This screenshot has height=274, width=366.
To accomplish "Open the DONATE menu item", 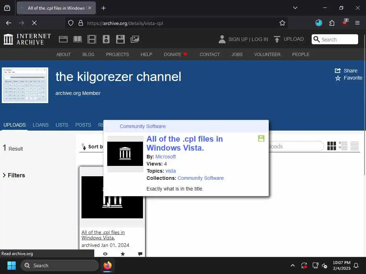I will click(x=175, y=54).
